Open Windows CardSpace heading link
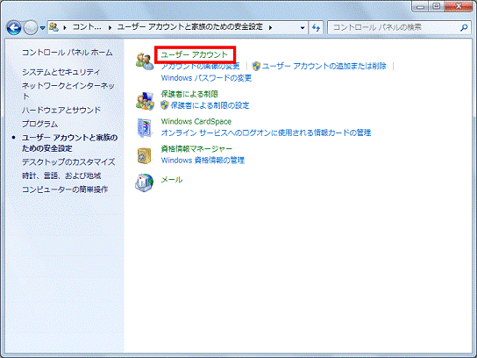Image resolution: width=477 pixels, height=358 pixels. click(x=196, y=121)
